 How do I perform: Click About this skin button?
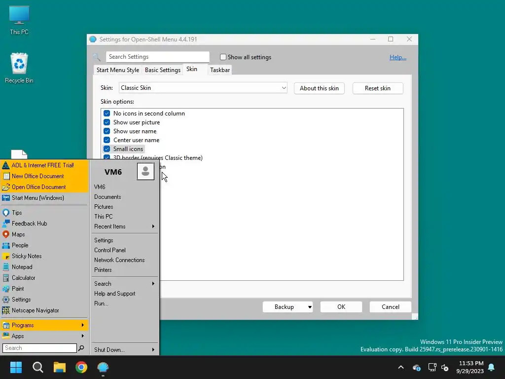tap(319, 88)
